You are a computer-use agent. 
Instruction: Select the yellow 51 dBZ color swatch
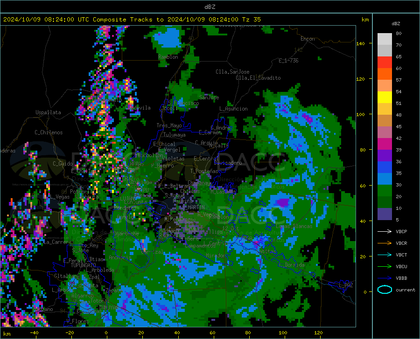[x=385, y=97]
